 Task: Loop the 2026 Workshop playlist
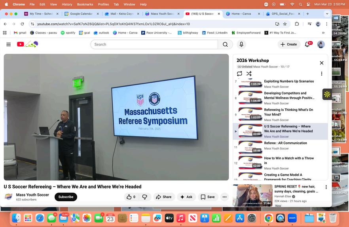coord(239,74)
